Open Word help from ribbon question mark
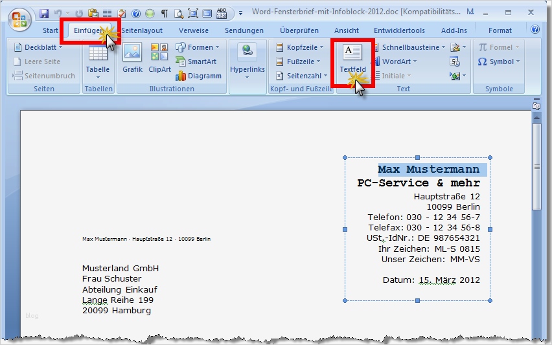 tap(535, 29)
